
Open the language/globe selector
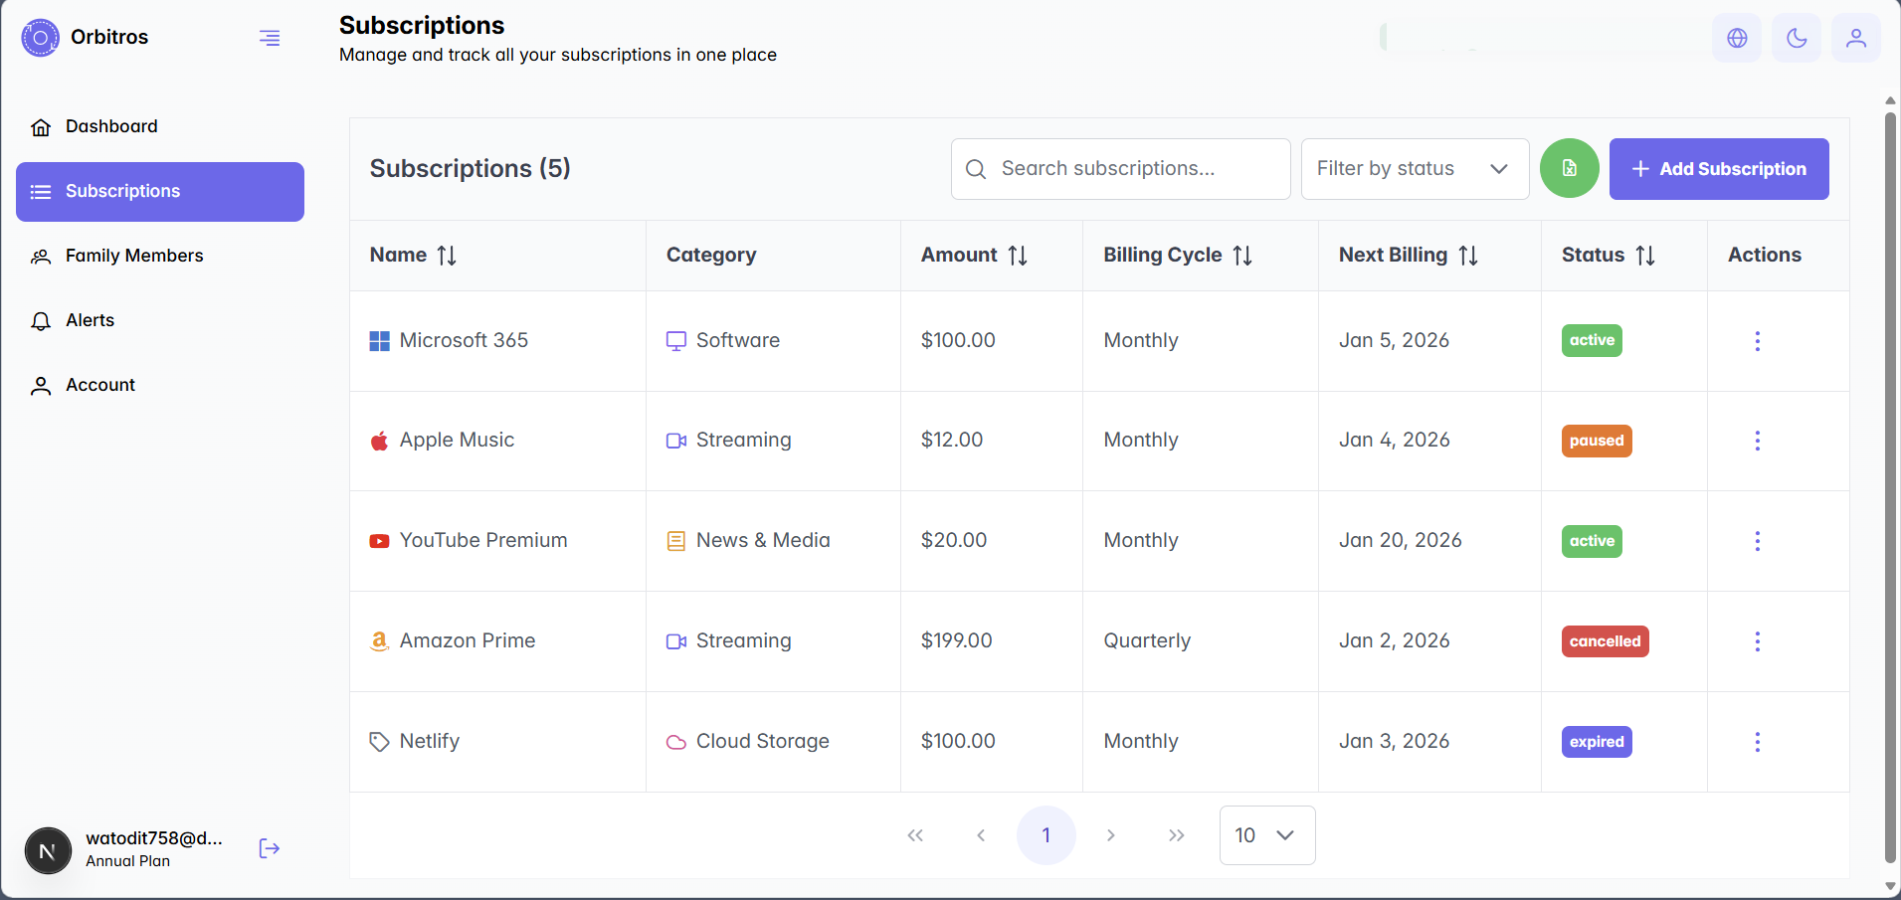point(1736,38)
